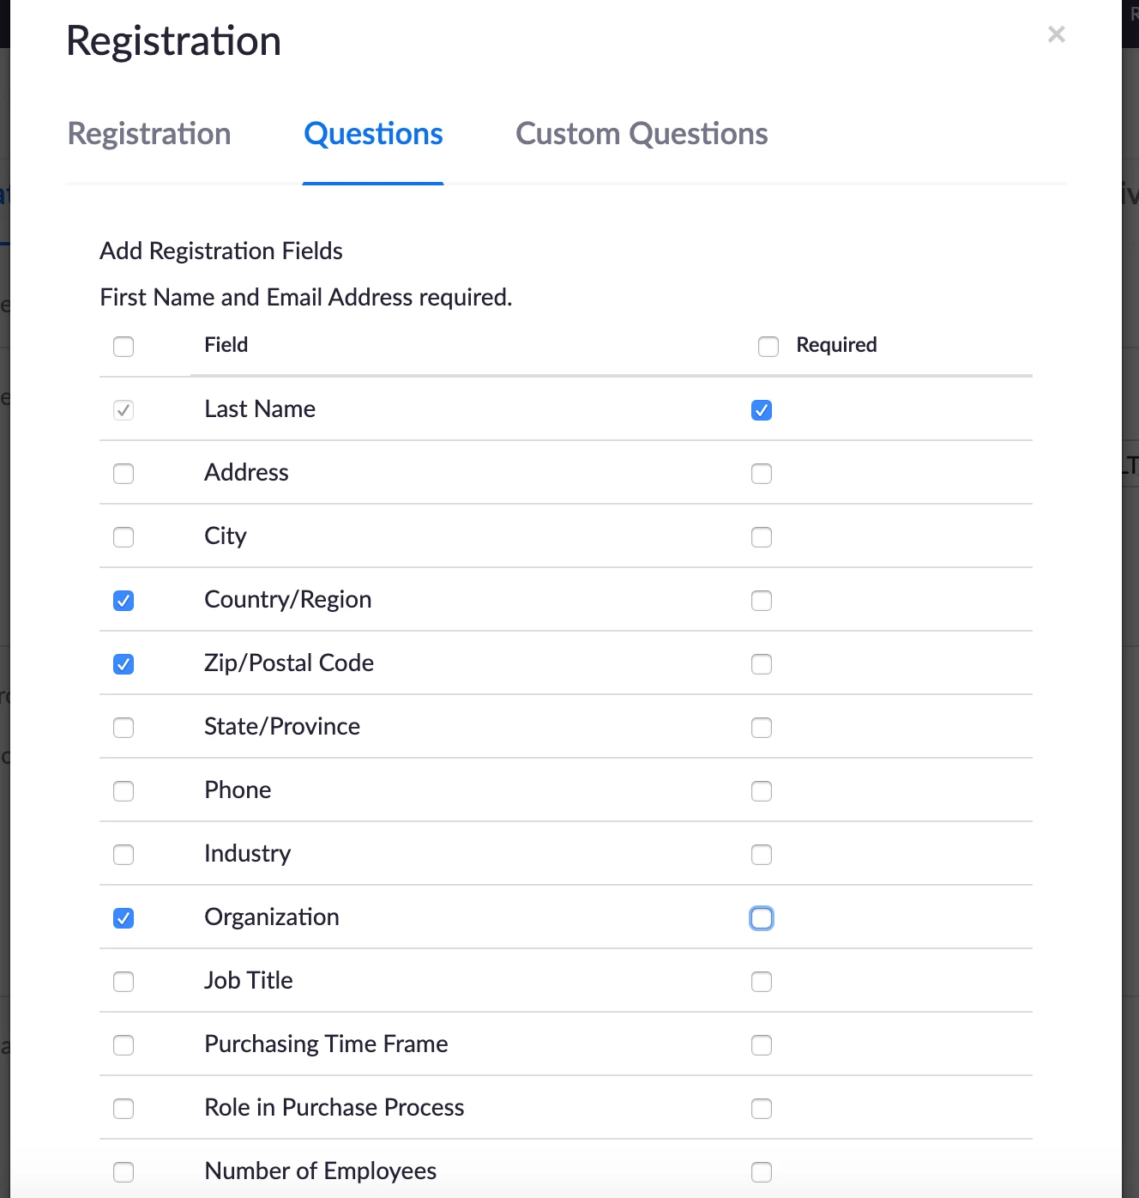Mark Country/Region as required
The height and width of the screenshot is (1198, 1139).
[762, 601]
